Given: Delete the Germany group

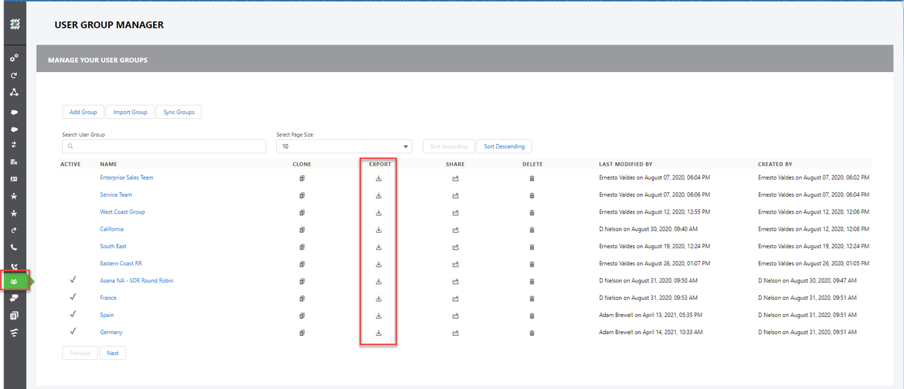Looking at the screenshot, I should (x=532, y=332).
